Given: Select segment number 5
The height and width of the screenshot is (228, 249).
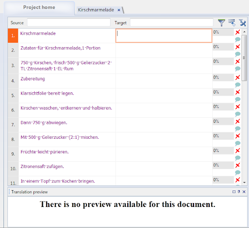Looking at the screenshot, I should [x=13, y=95].
